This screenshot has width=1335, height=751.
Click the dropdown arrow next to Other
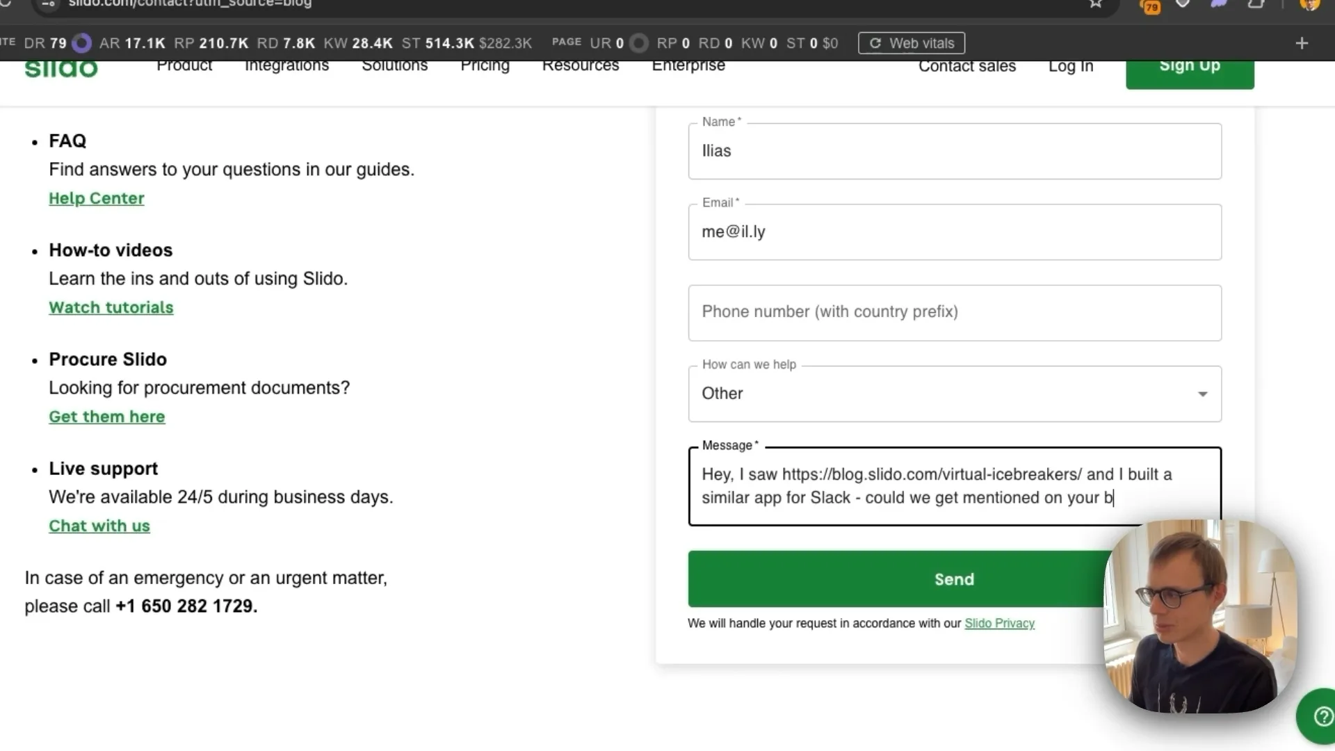(x=1202, y=394)
